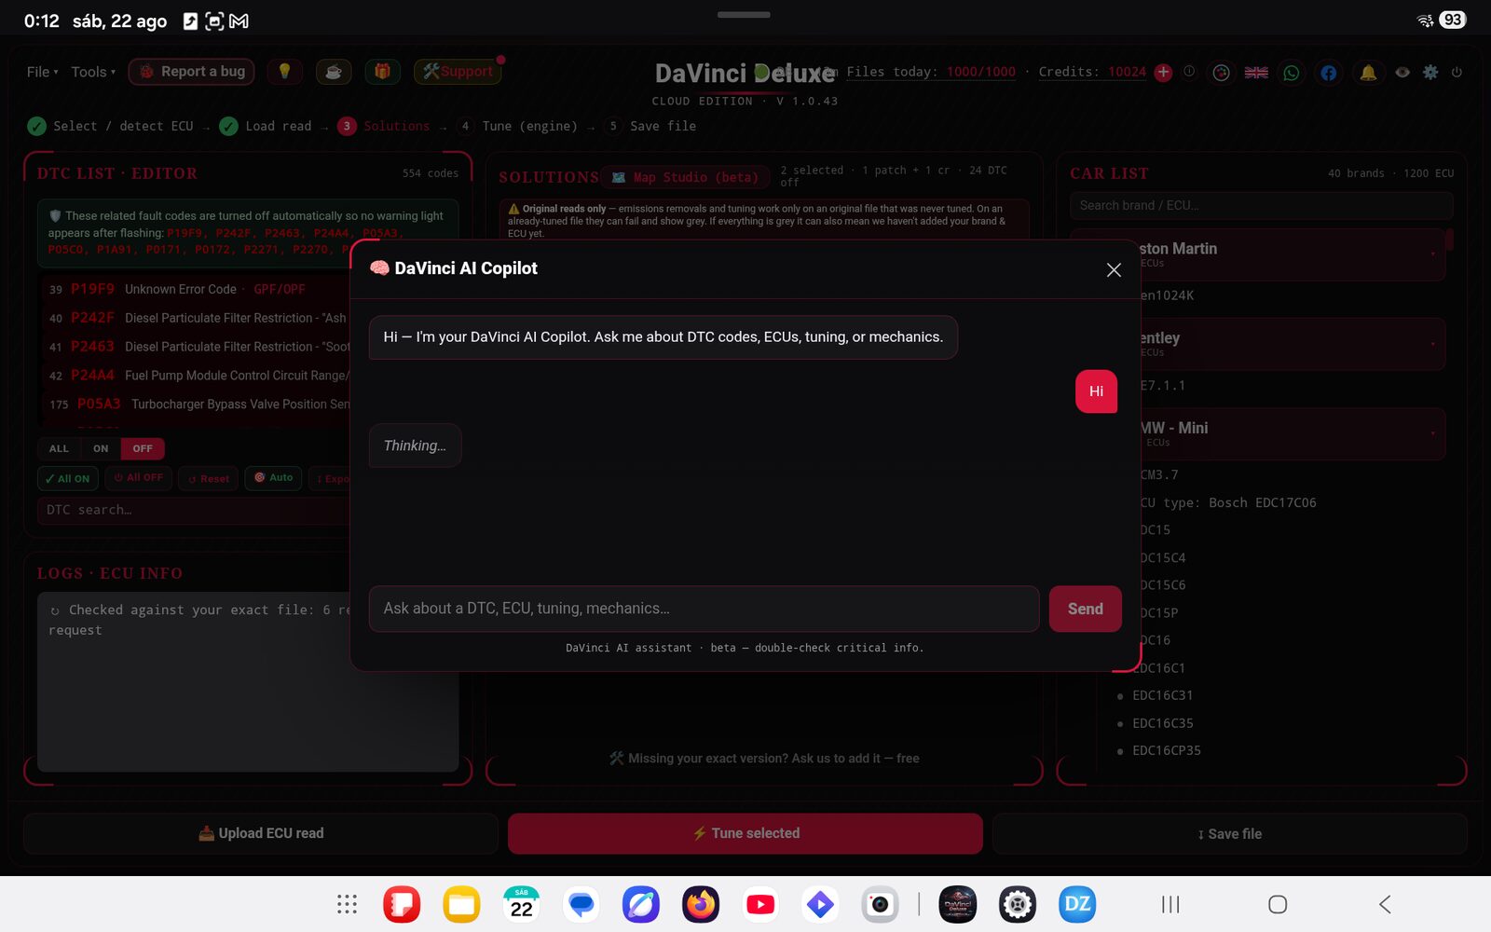Filter DTC list by ON
The width and height of the screenshot is (1491, 932).
(101, 448)
